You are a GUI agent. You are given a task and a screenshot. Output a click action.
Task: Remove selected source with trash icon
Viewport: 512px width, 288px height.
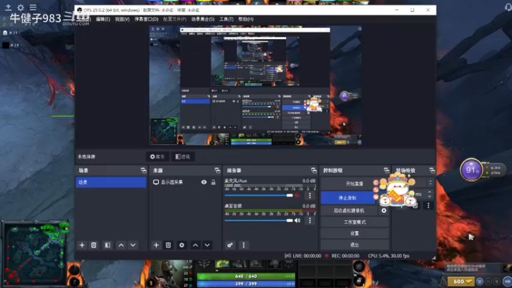(168, 245)
